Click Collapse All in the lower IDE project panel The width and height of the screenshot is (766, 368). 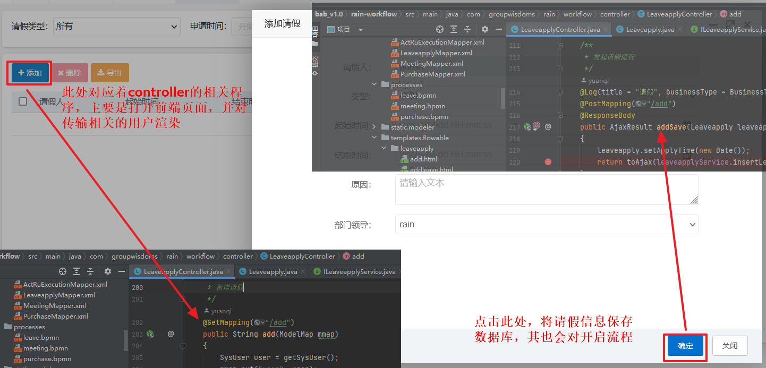pyautogui.click(x=90, y=271)
